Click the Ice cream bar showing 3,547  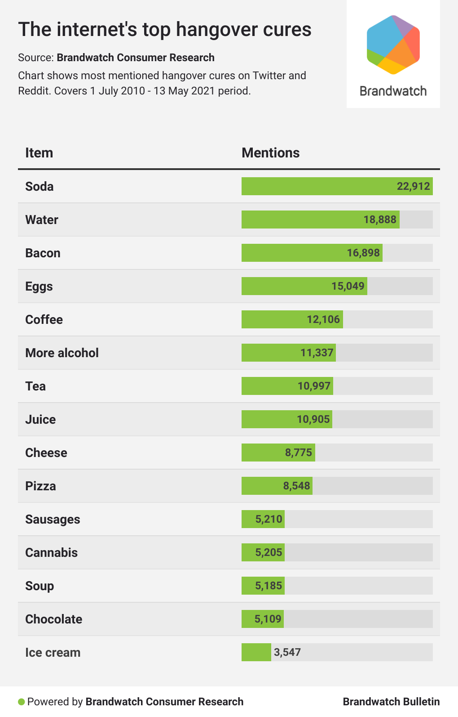256,652
